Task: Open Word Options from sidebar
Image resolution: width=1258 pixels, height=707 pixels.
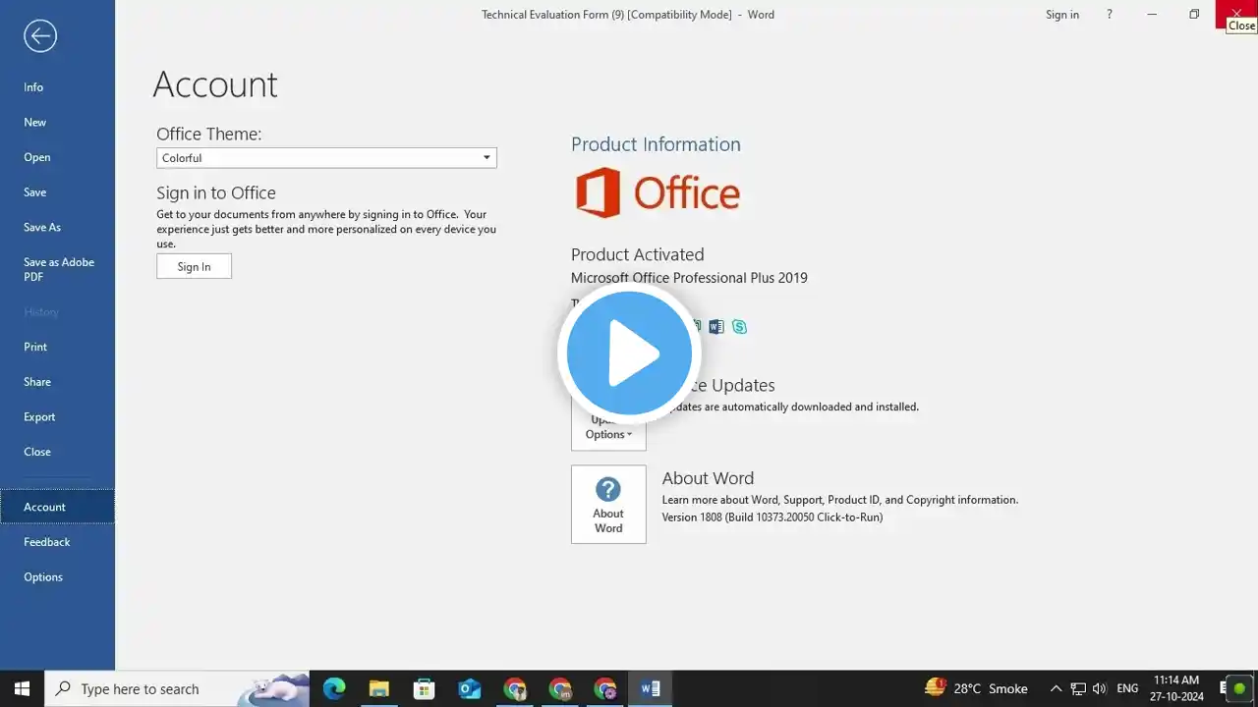Action: tap(43, 577)
